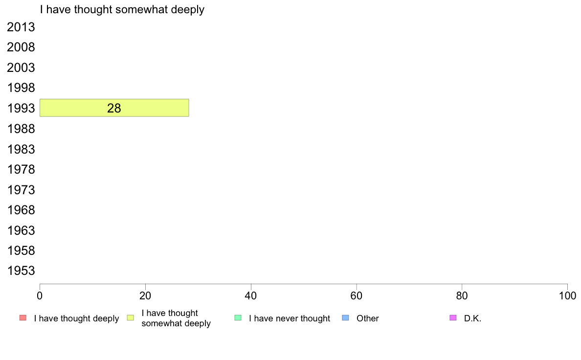The width and height of the screenshot is (581, 360).
Task: Click the green 'I have never thought' legend swatch
Action: [238, 318]
